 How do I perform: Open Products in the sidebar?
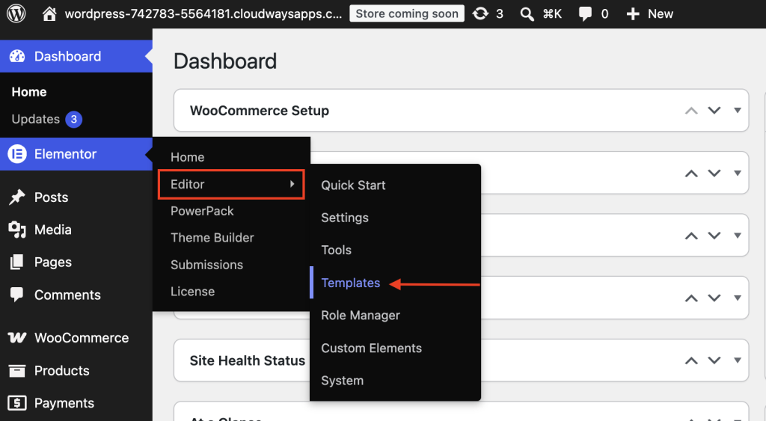pyautogui.click(x=61, y=371)
